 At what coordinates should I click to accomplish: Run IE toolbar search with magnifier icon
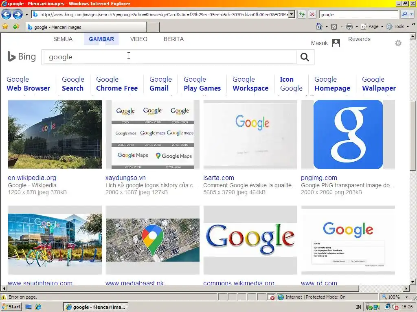pos(404,14)
